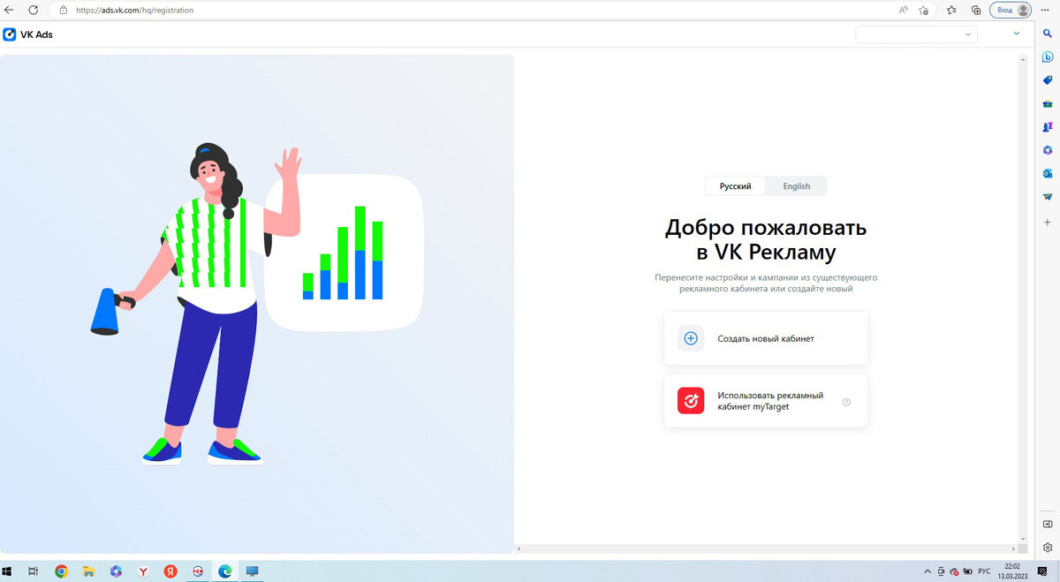
Task: Add this page to favorites star icon
Action: 924,10
